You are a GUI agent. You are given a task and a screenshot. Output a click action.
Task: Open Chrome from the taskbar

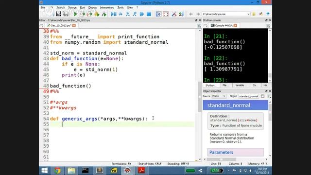click(57, 171)
